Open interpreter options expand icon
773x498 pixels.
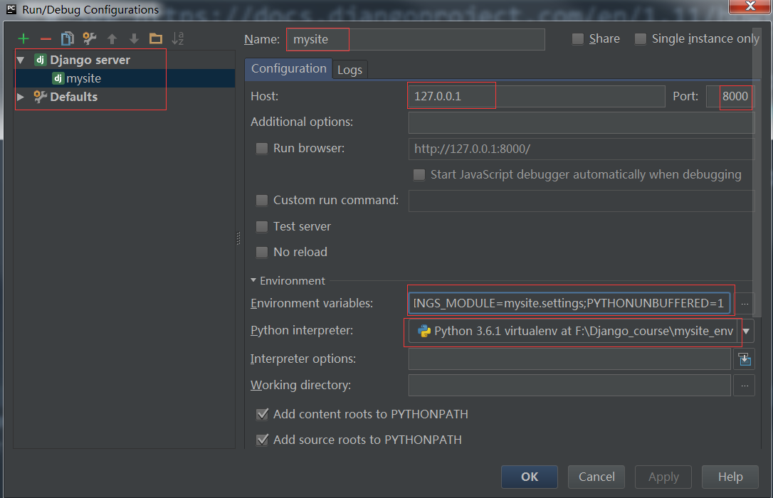pos(745,359)
